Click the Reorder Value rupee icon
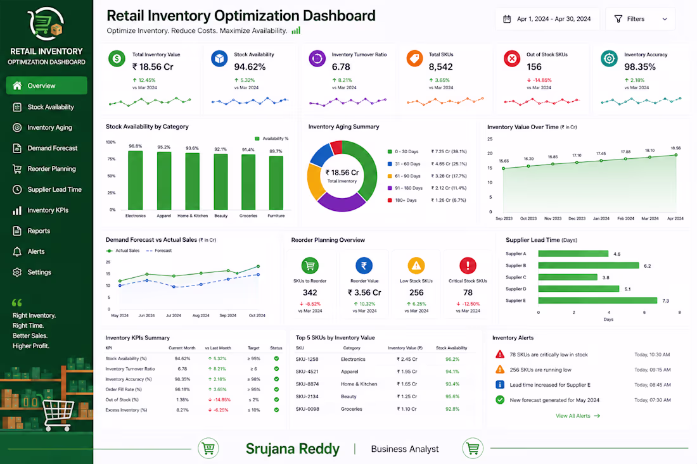 point(364,266)
